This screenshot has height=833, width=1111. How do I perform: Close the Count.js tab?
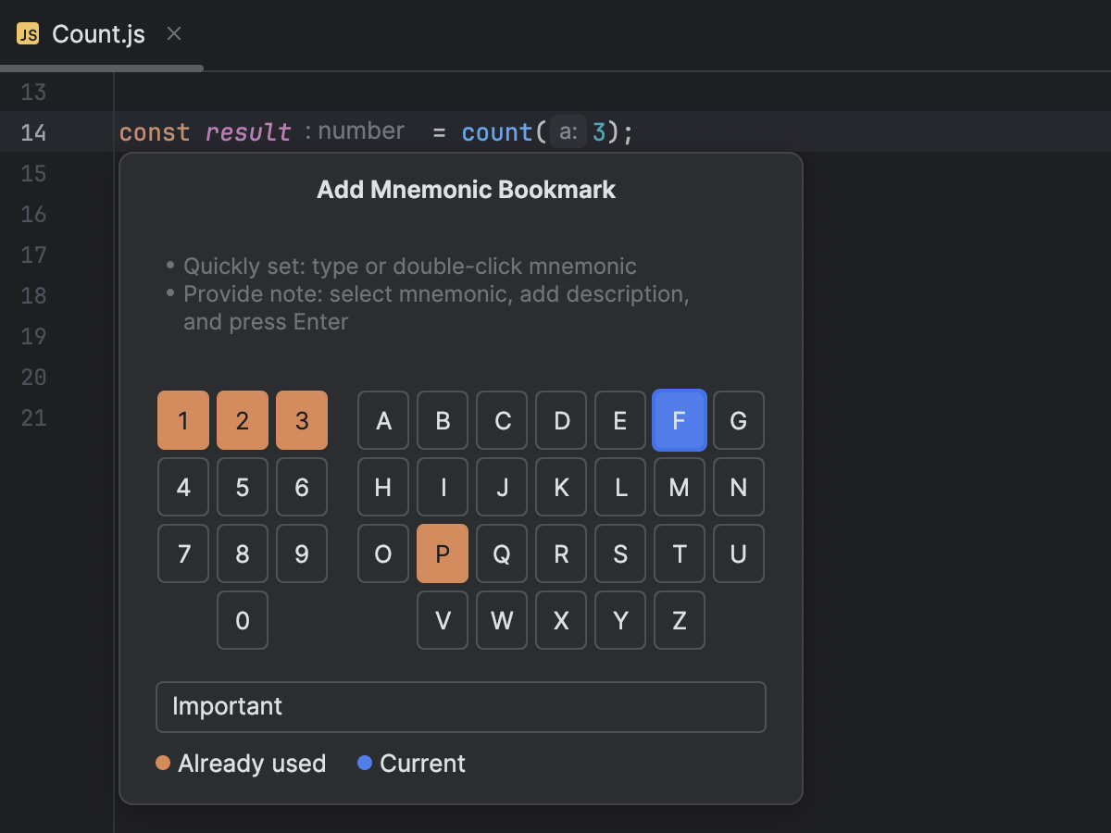point(173,33)
